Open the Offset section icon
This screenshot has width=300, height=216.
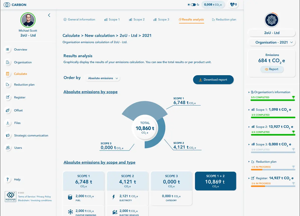tap(8, 110)
